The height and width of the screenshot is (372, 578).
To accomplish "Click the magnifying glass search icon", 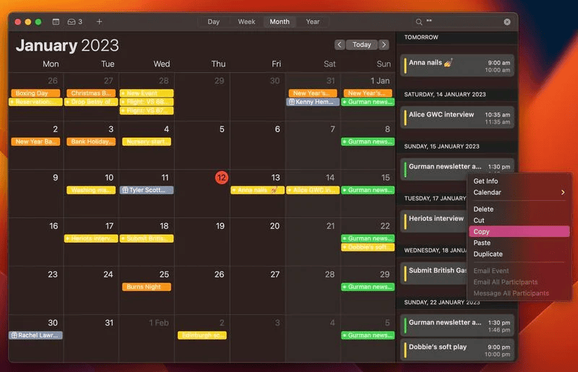I will tap(419, 22).
